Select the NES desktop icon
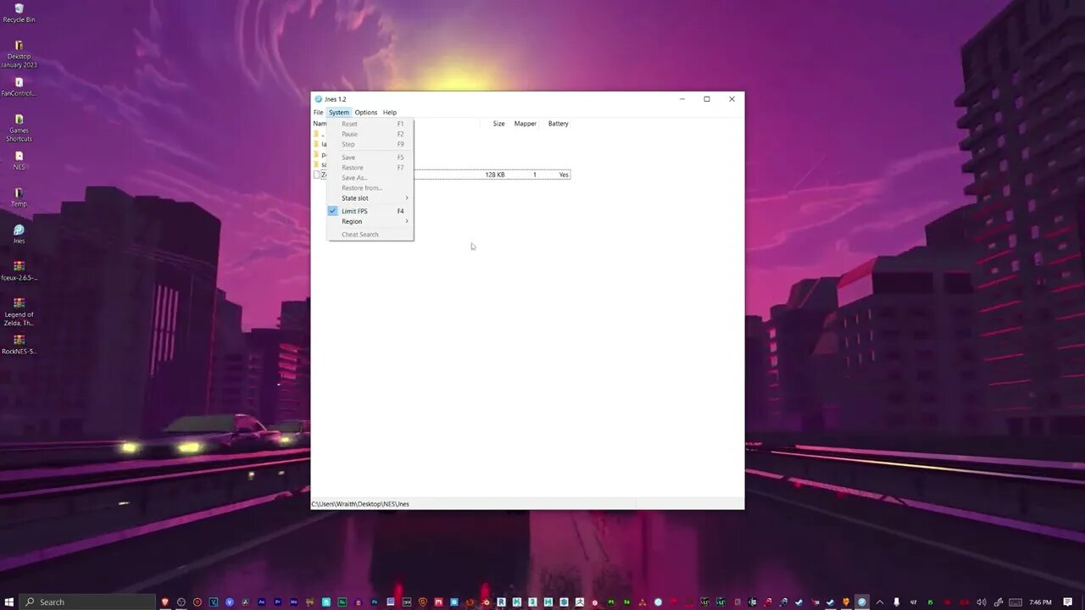 tap(19, 160)
